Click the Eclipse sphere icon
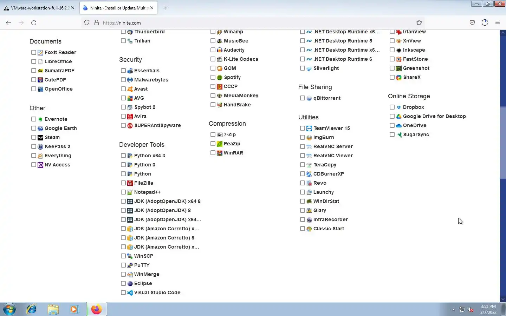This screenshot has width=506, height=316. click(x=130, y=283)
